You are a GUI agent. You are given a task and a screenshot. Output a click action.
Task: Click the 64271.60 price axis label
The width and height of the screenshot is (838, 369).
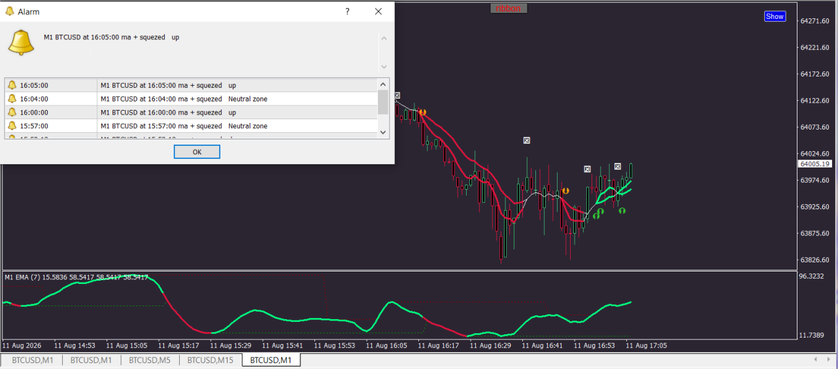coord(814,21)
